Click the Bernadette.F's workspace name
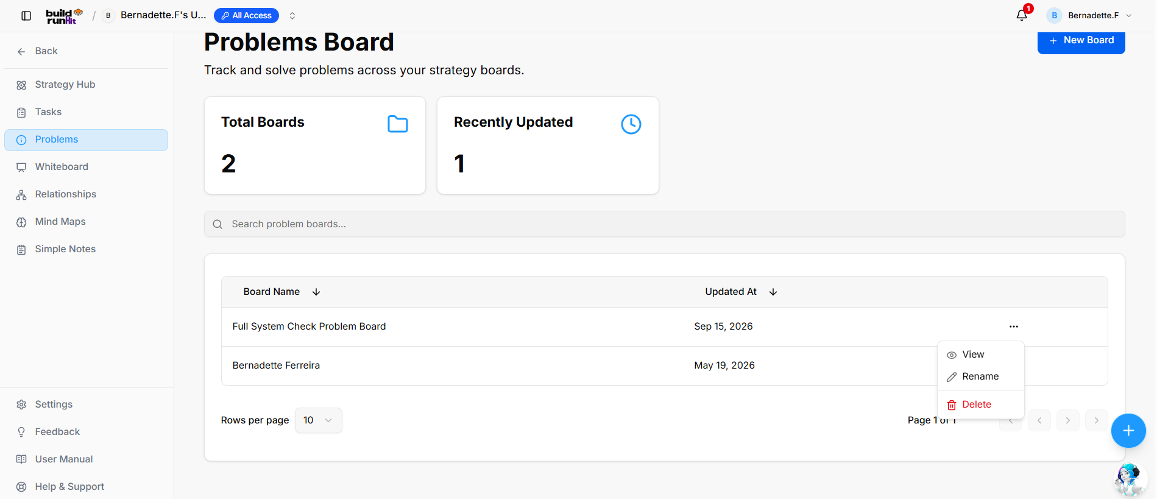This screenshot has height=499, width=1157. point(163,15)
